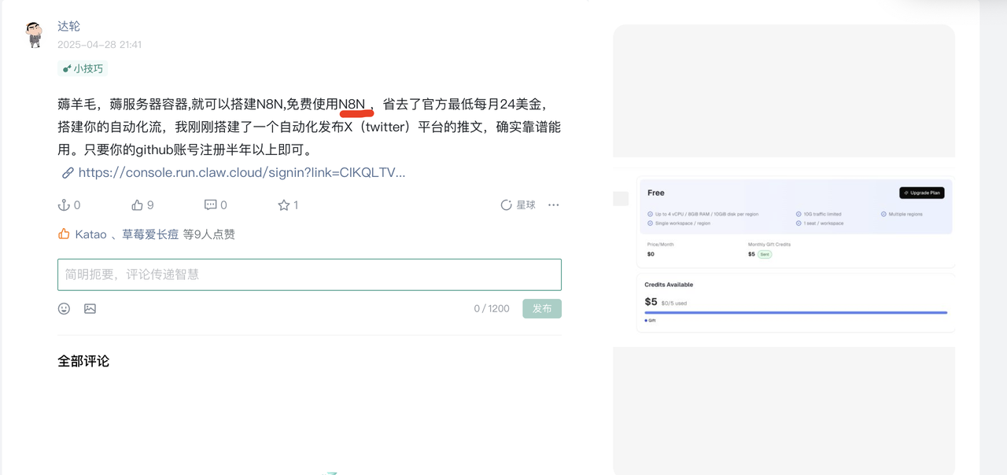The image size is (1007, 475).
Task: Attach an image using the picture icon
Action: (90, 309)
